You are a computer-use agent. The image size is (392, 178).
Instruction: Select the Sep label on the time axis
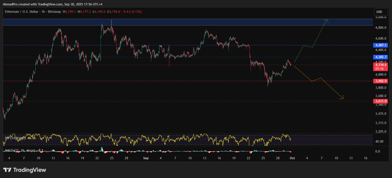point(146,158)
